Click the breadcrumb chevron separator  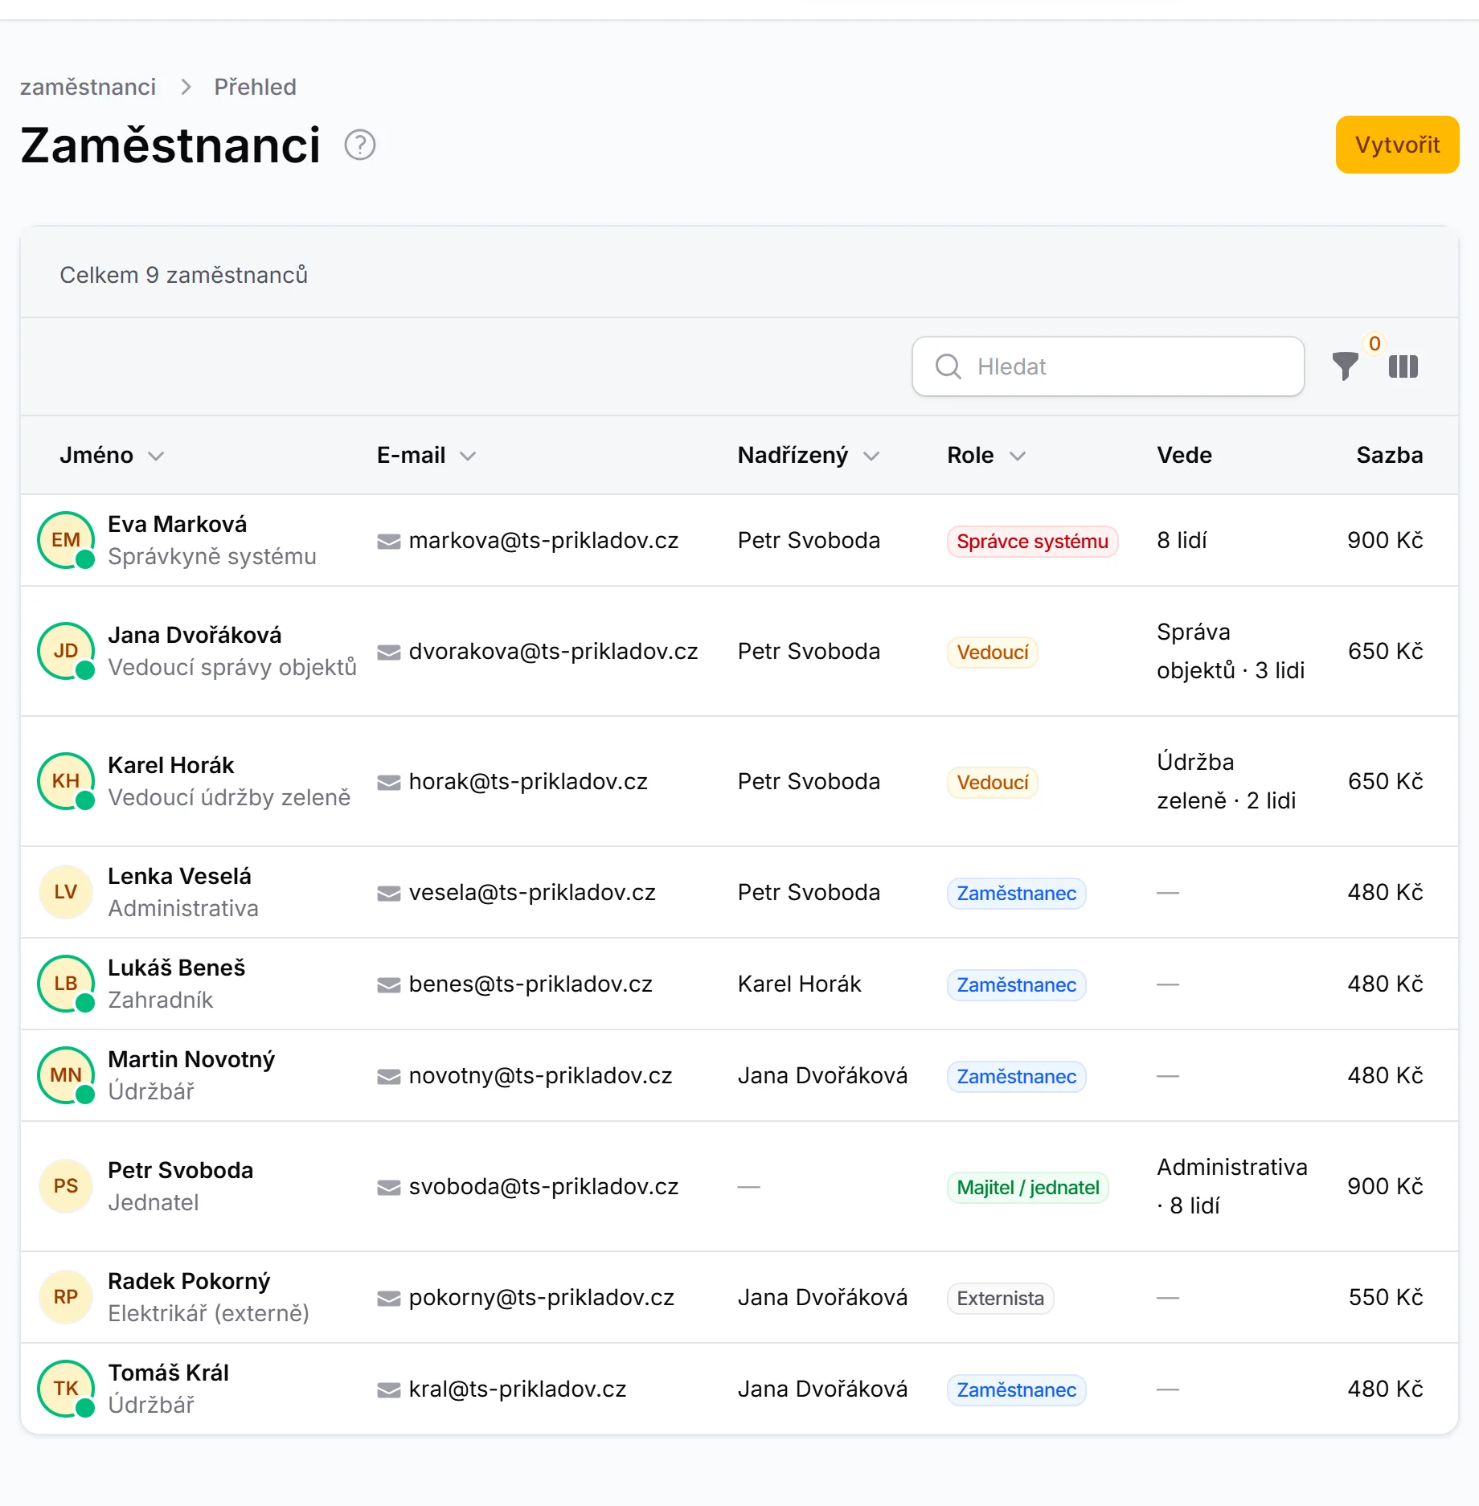click(x=186, y=87)
